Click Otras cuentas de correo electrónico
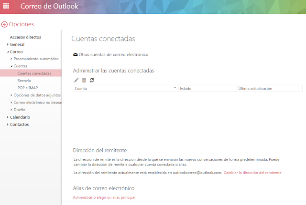306x205 pixels. tap(113, 55)
